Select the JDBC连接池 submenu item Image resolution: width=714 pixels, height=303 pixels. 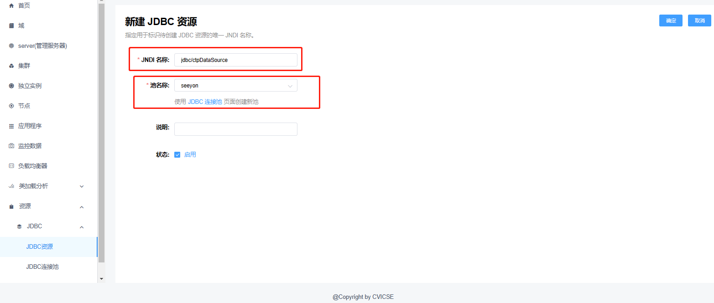48,267
